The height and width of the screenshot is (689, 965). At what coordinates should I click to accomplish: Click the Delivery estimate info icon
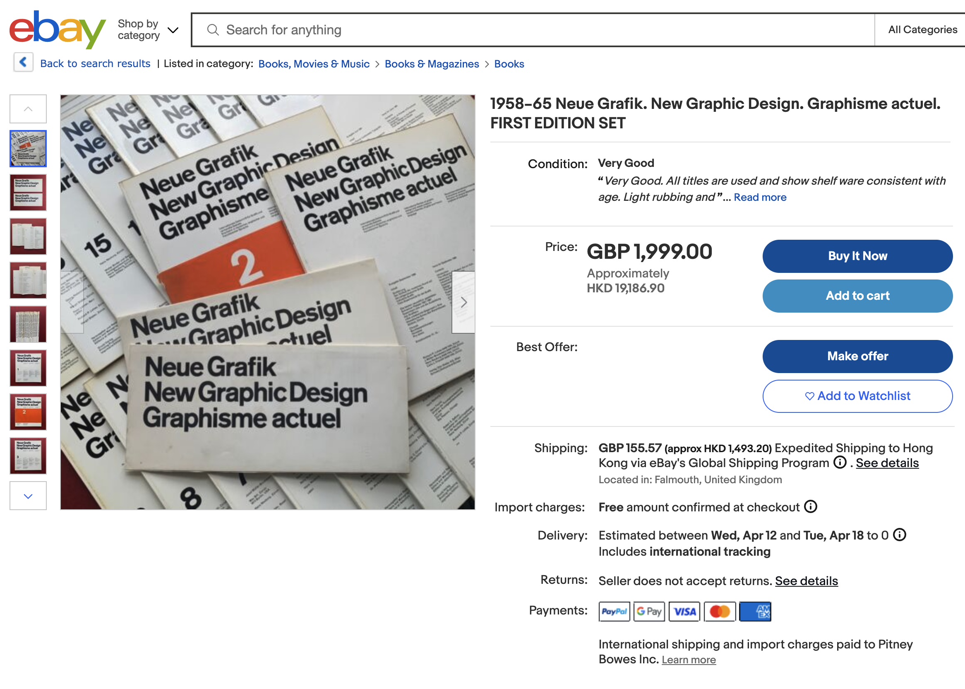coord(899,535)
